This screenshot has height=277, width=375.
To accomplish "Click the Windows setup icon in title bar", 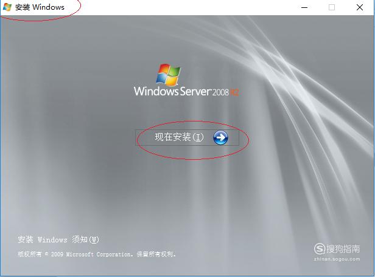I will (7, 7).
